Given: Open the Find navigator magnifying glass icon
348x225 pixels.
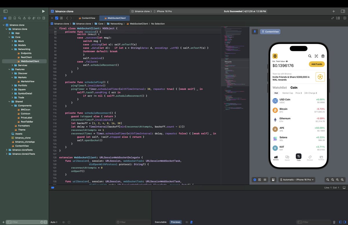Looking at the screenshot, I should [x=19, y=18].
